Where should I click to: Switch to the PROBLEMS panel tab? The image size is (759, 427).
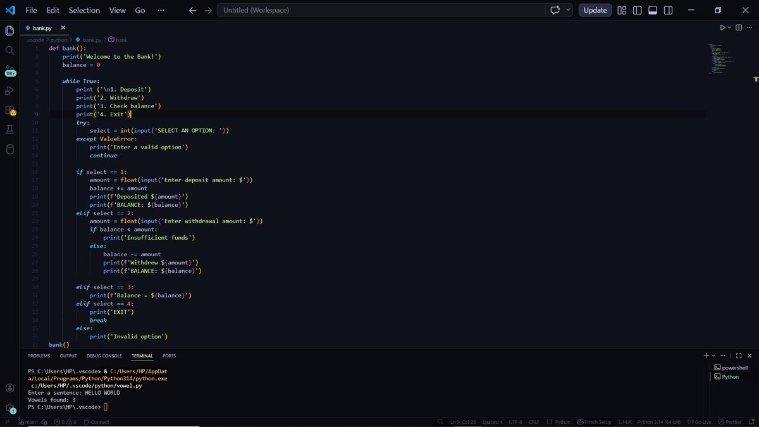[x=39, y=356]
